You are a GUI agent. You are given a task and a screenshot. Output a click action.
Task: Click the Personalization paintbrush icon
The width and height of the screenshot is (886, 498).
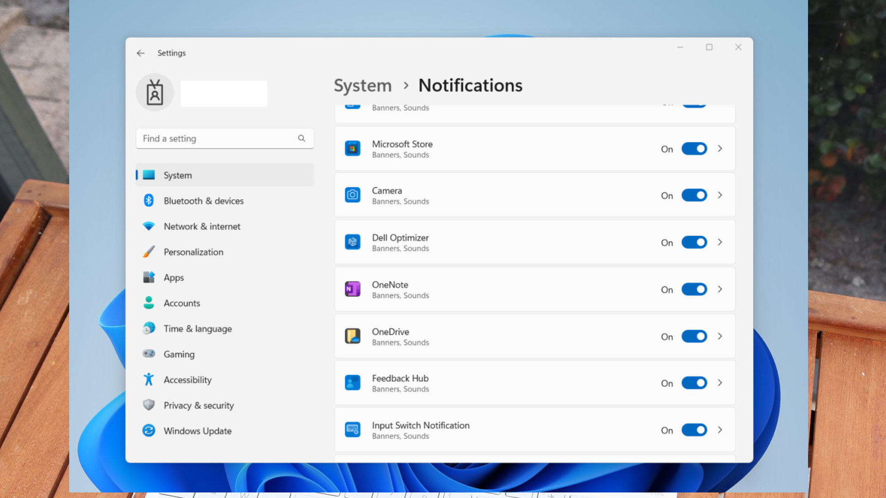tap(149, 252)
